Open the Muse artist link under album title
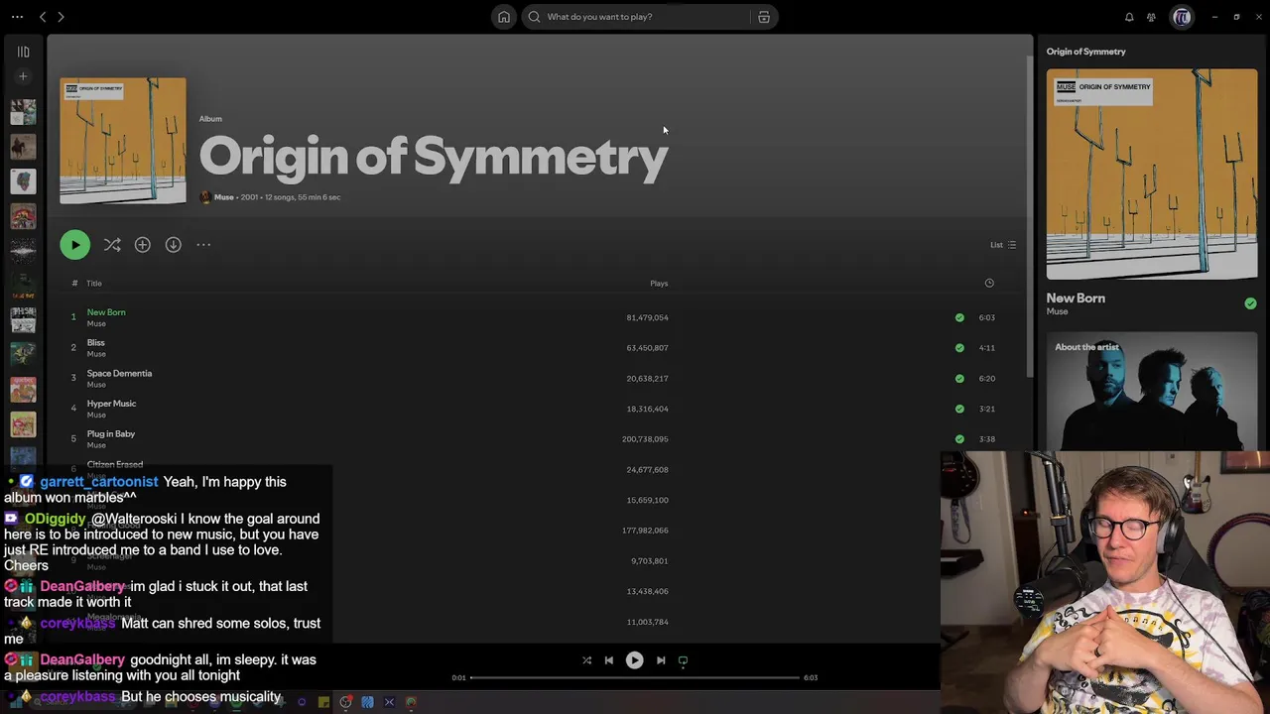Viewport: 1270px width, 714px height. [x=224, y=197]
